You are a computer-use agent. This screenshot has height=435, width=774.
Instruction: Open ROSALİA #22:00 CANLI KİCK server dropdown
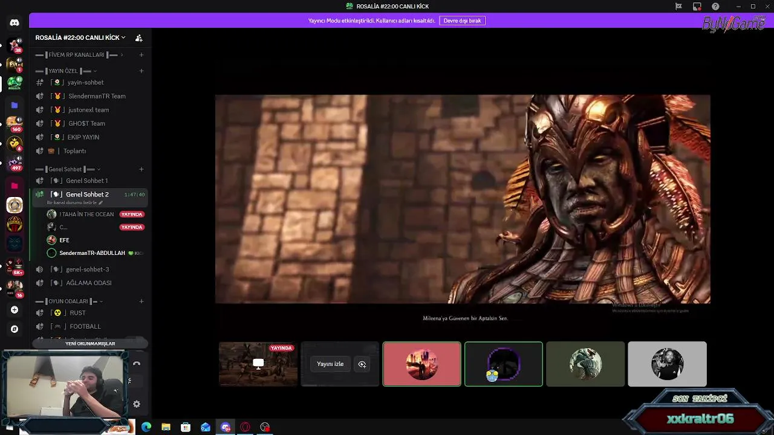click(x=80, y=37)
